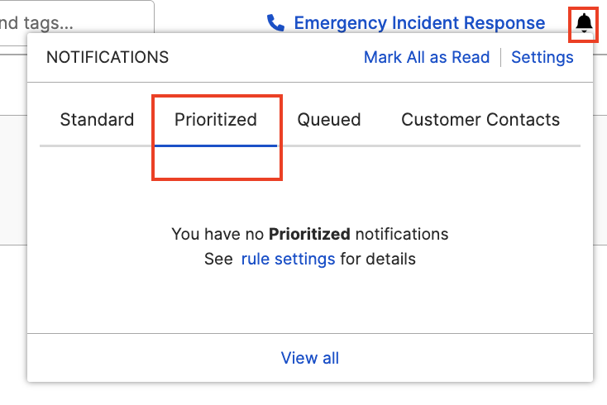Click Mark All as Read
The image size is (607, 405).
pyautogui.click(x=427, y=57)
